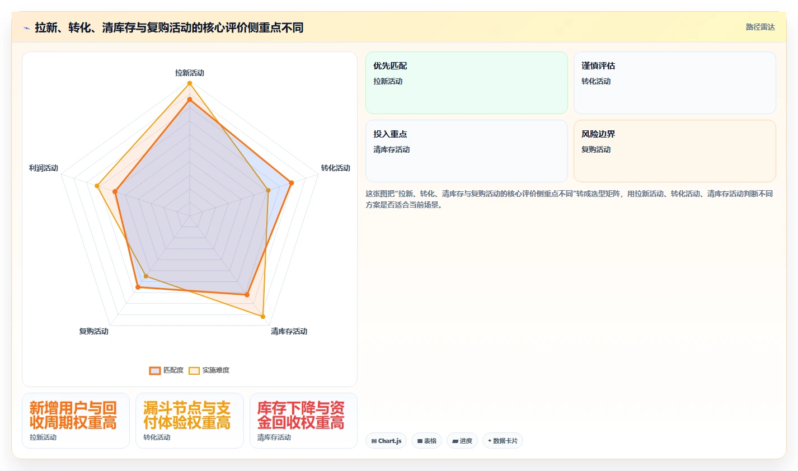
Task: Open the Chart.js chip
Action: 386,441
